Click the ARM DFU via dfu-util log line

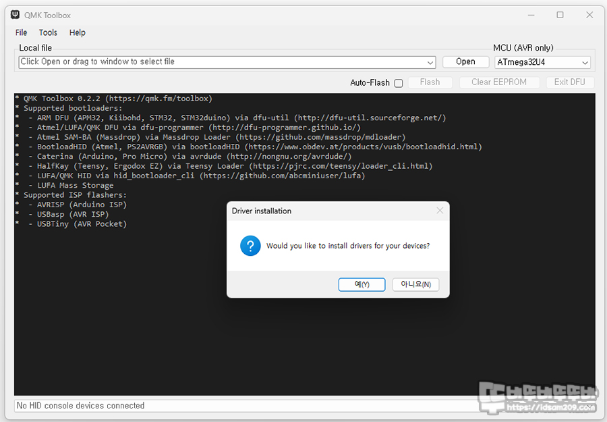[231, 117]
